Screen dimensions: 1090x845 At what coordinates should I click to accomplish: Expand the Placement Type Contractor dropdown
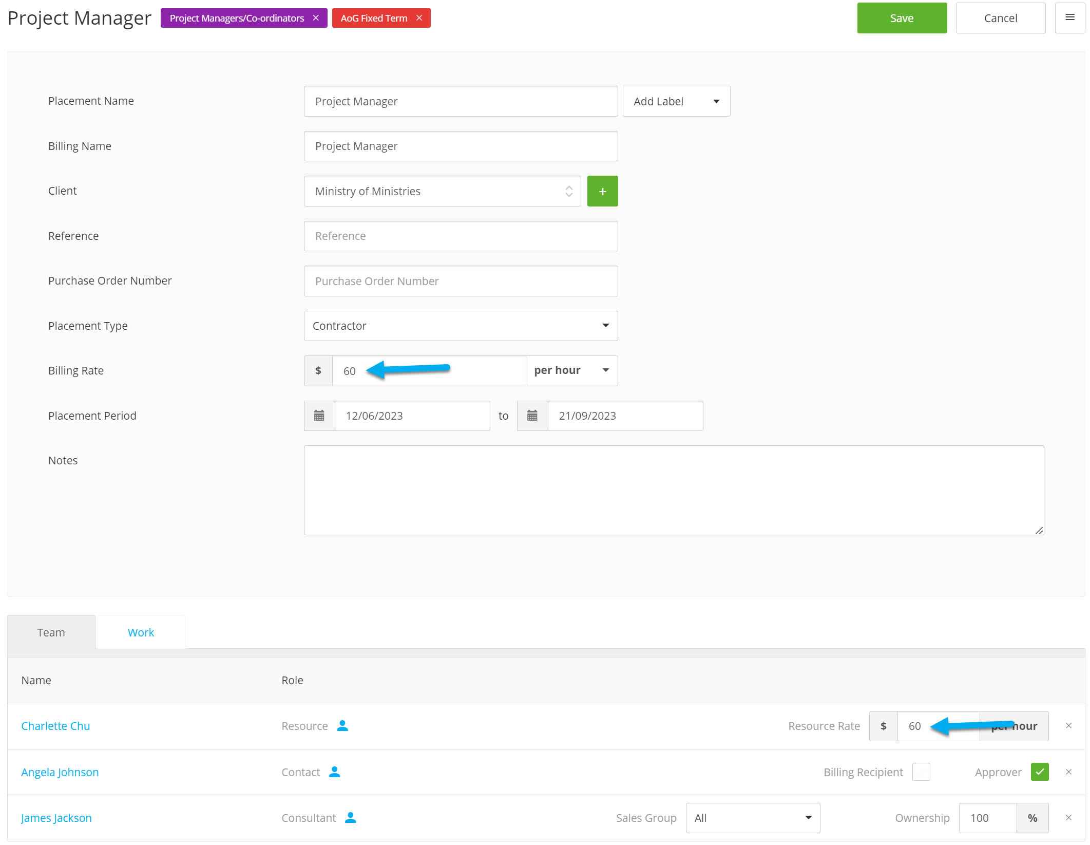click(461, 326)
